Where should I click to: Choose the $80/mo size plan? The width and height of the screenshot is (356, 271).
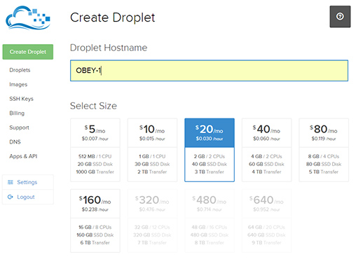[x=324, y=150]
